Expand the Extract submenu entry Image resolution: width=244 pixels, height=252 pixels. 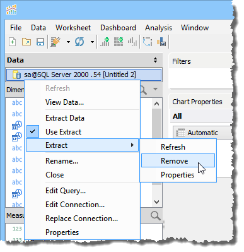(x=82, y=145)
